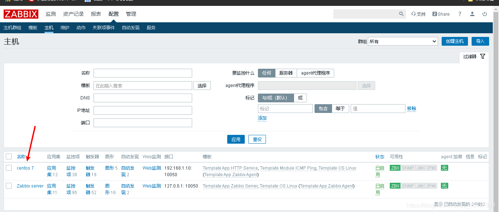Toggle the 过滤器 filter funnel tab
The width and height of the screenshot is (499, 212).
[x=474, y=56]
